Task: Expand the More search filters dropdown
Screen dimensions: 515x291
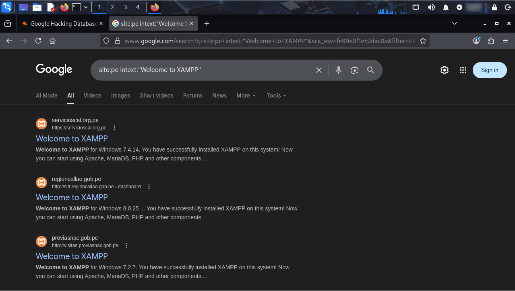Action: tap(246, 96)
